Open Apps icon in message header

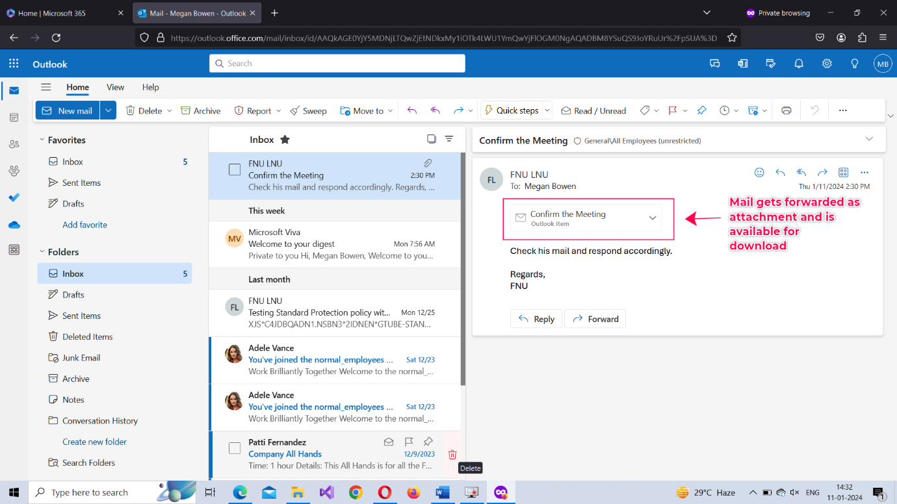coord(843,172)
